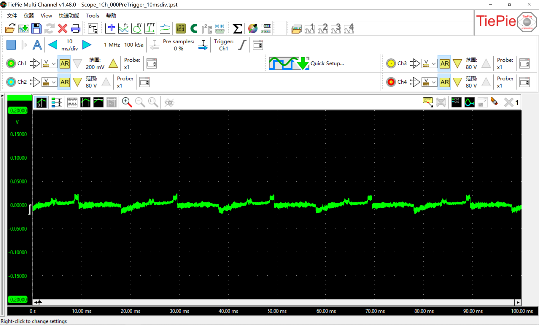Image resolution: width=539 pixels, height=325 pixels.
Task: Click Ch1 Probe x1 setting
Action: click(132, 63)
